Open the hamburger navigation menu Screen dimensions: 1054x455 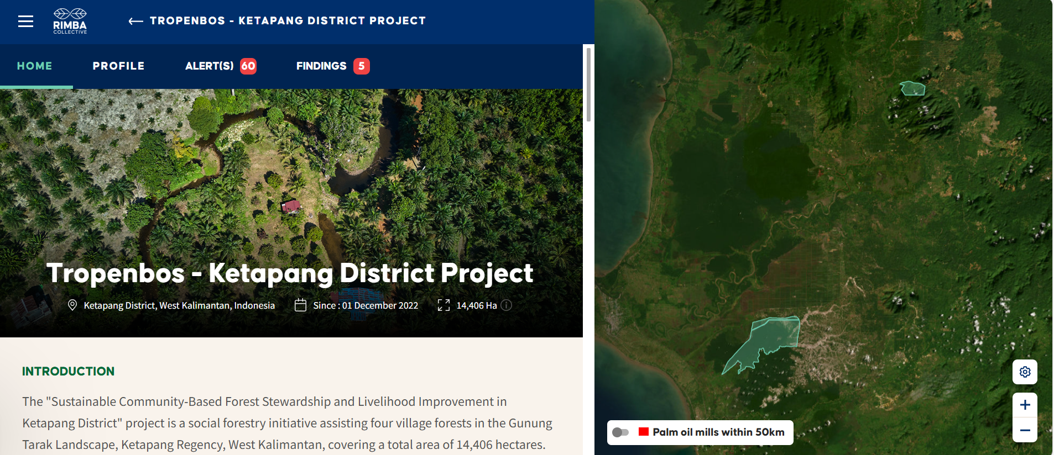(25, 21)
